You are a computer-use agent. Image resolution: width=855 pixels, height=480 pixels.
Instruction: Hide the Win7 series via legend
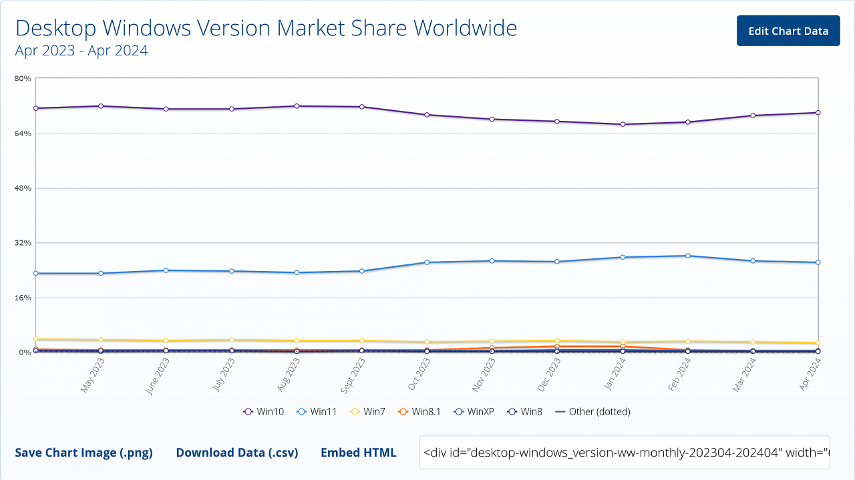(x=367, y=411)
